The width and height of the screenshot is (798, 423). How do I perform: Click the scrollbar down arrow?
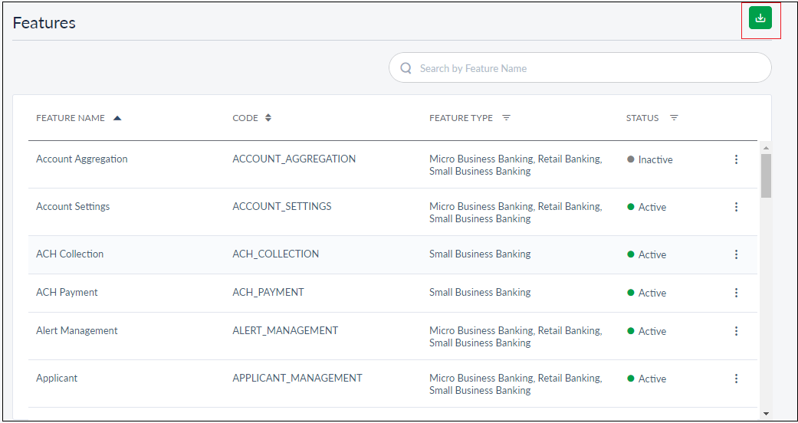point(766,412)
